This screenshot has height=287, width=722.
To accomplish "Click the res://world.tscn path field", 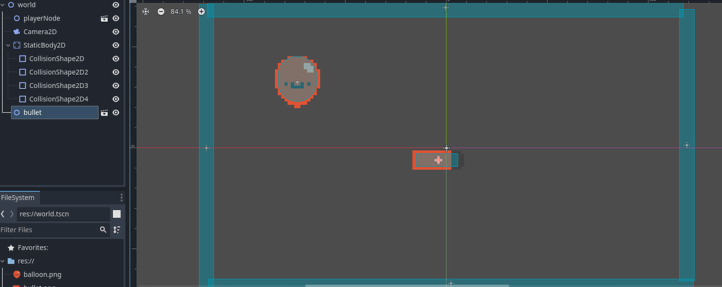I will (x=63, y=214).
